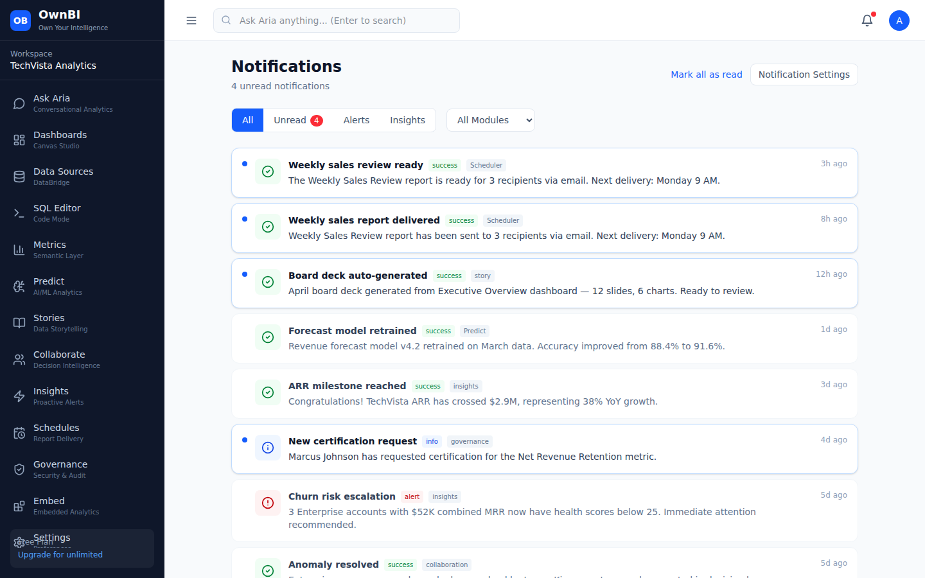This screenshot has width=925, height=578.
Task: Click Forecast model retrained title
Action: click(x=353, y=331)
